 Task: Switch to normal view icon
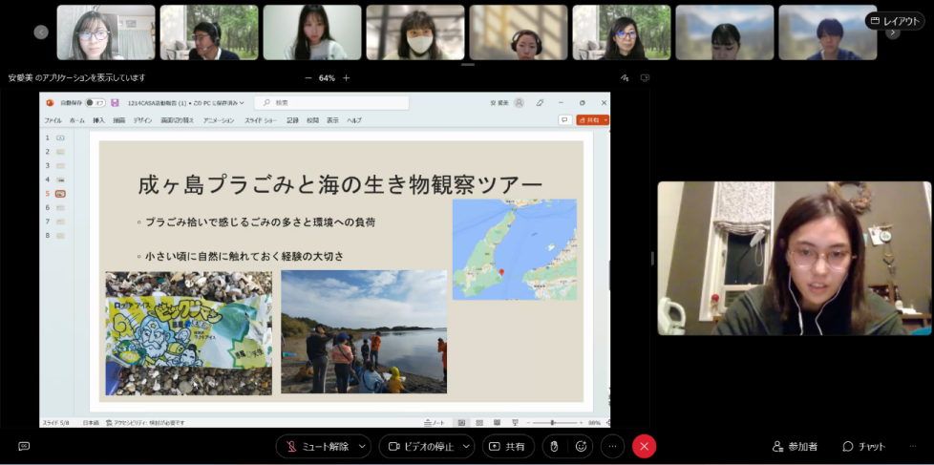(461, 423)
